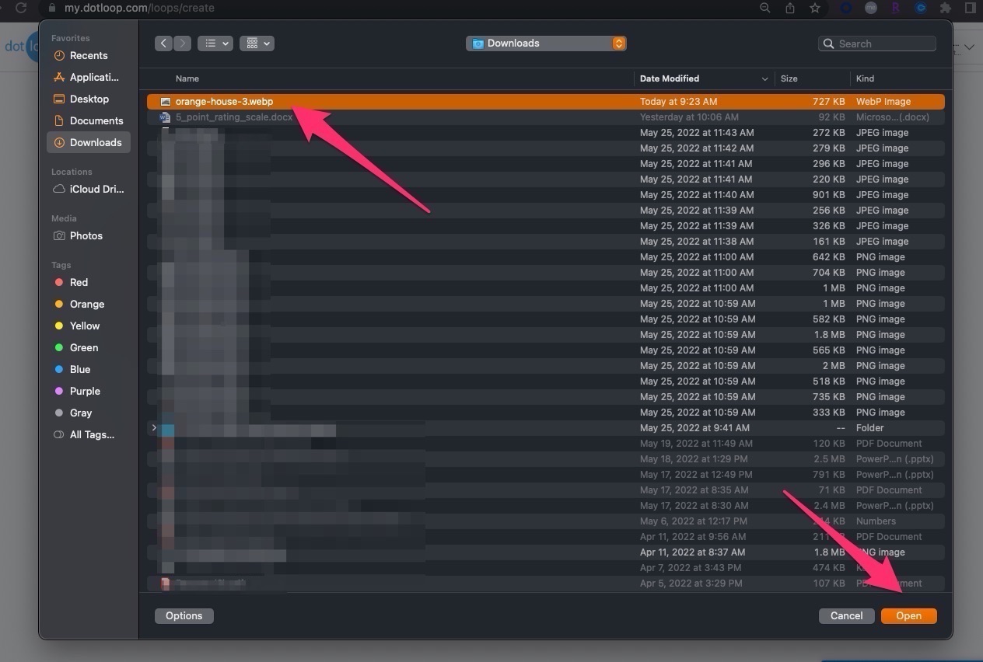Select Desktop in the sidebar
Screen dimensions: 983x662
point(89,99)
